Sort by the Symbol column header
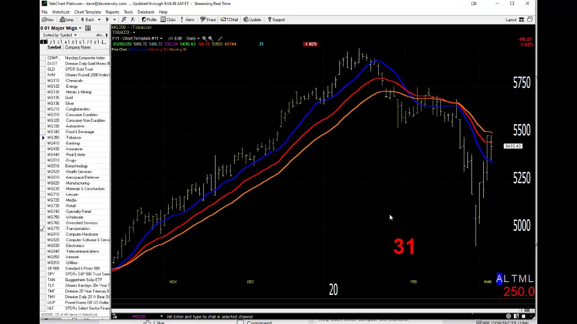This screenshot has width=577, height=324. (54, 47)
